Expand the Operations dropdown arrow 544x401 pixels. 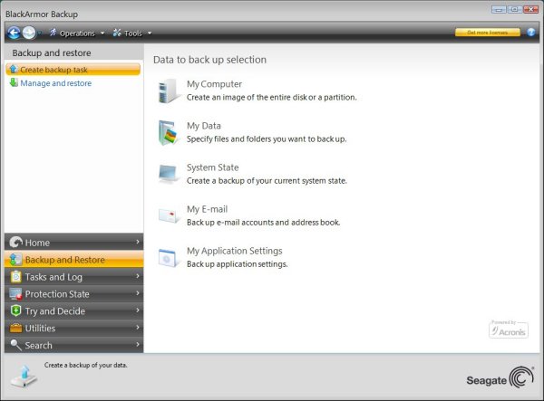(102, 33)
